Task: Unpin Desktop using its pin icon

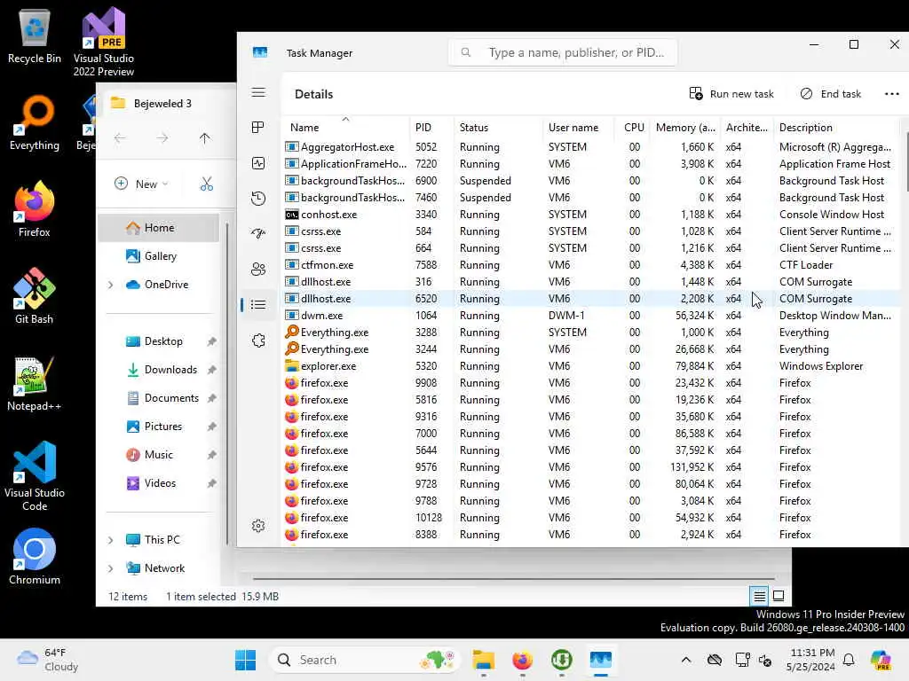Action: coord(211,341)
